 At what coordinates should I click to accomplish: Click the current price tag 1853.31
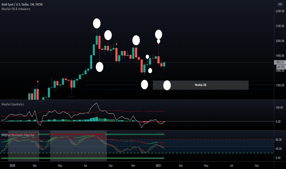pos(280,62)
